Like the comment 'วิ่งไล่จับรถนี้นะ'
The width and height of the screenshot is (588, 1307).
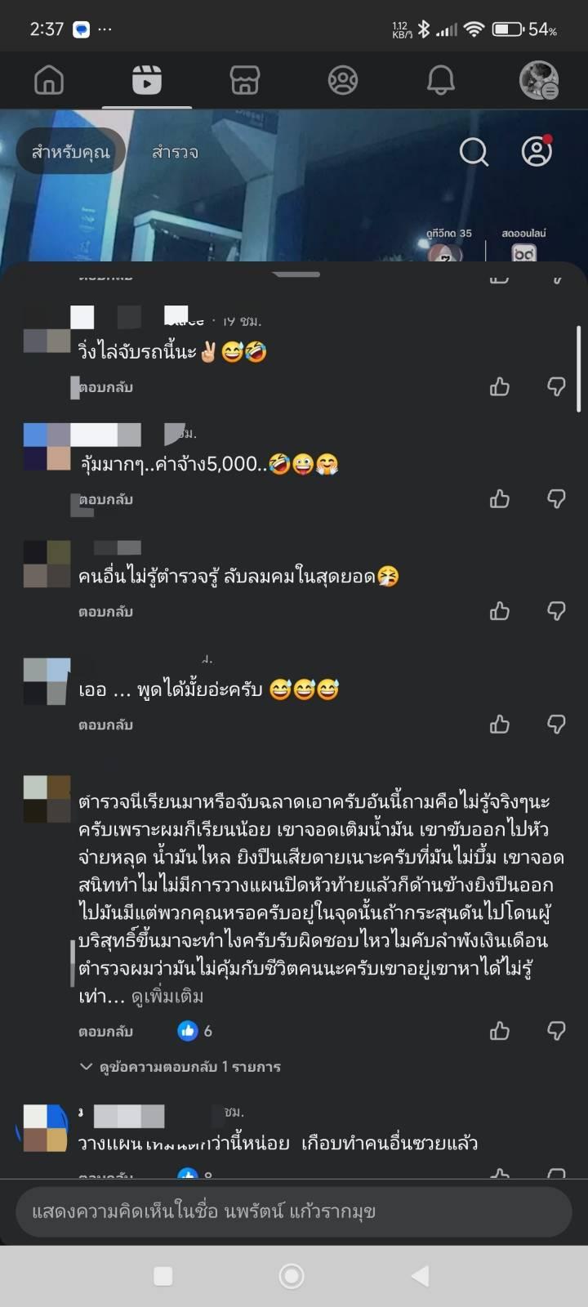[x=500, y=386]
